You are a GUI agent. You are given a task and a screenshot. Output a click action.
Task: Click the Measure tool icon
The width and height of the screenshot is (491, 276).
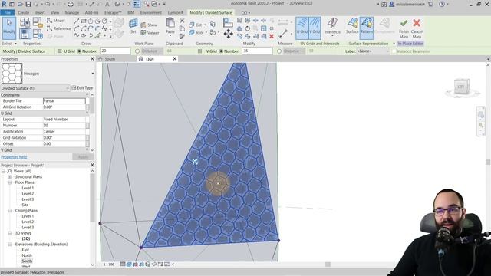click(x=283, y=34)
